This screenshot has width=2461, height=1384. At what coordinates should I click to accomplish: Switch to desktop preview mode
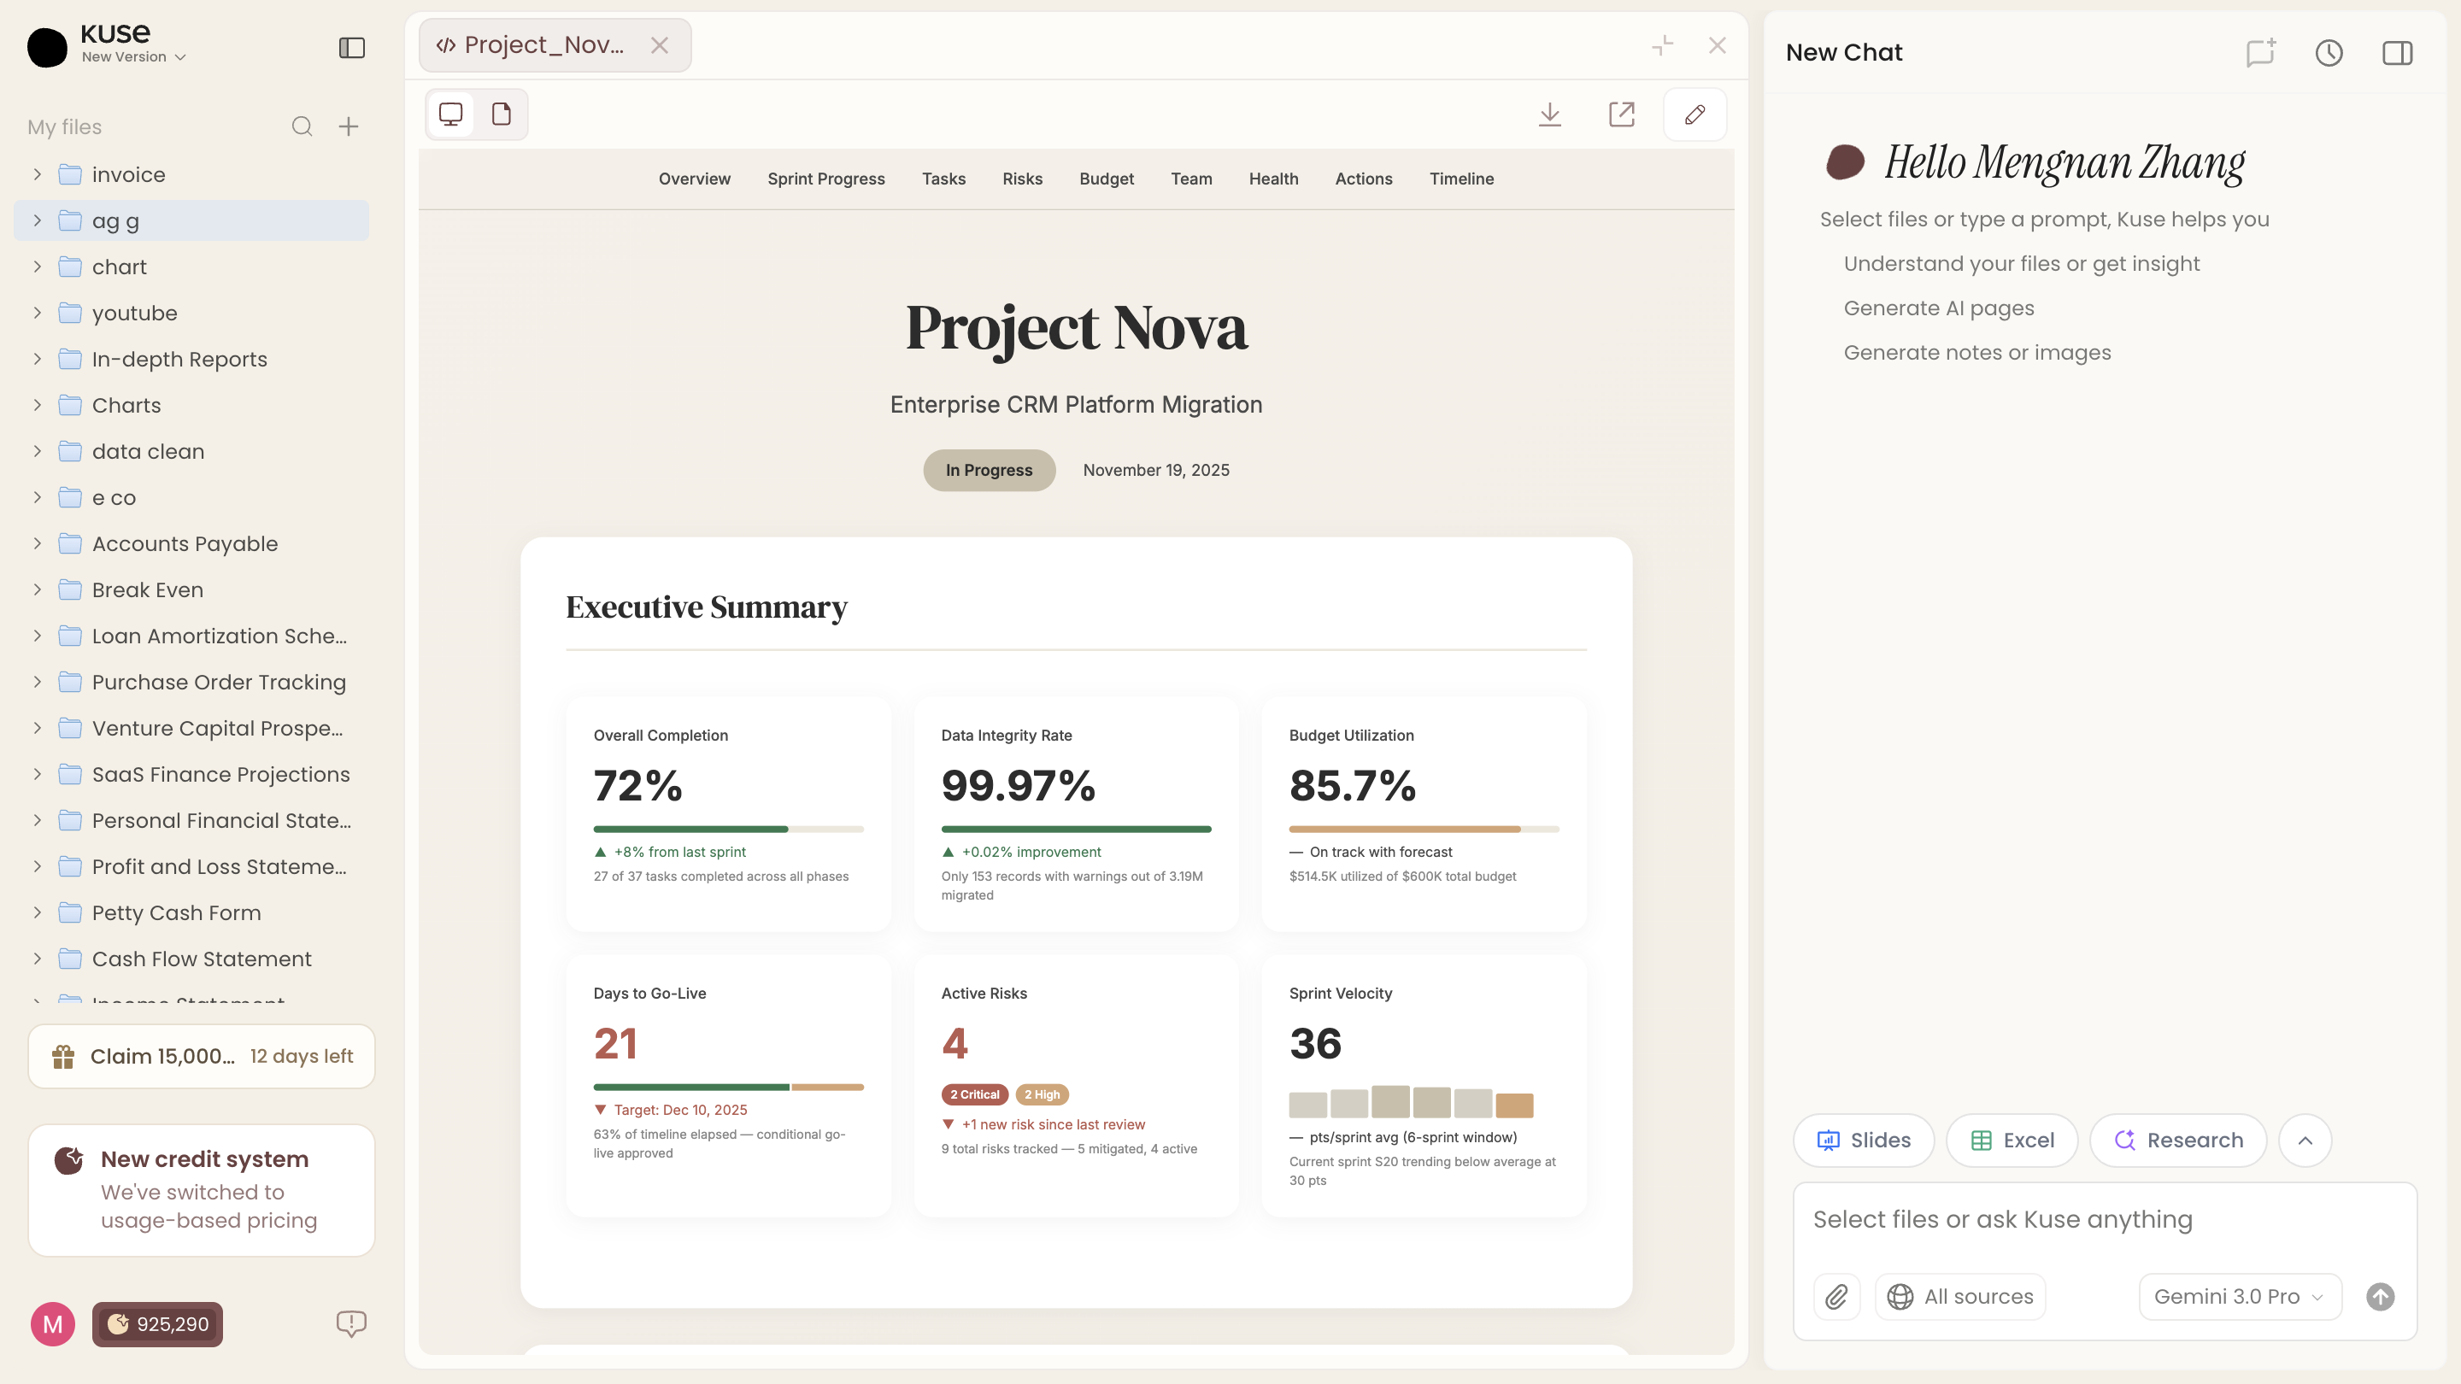pos(451,114)
